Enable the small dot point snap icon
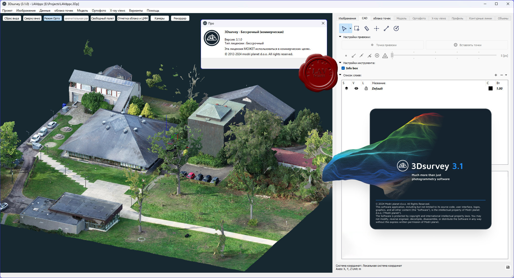514x278 pixels. (346, 56)
